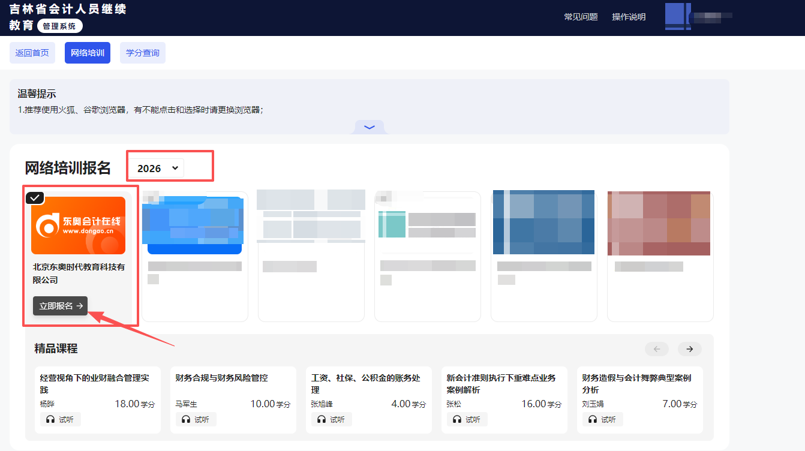Click headphone icon for 新会计准则执行下重难点业务案例解析
Screen dimensions: 805x451
(x=457, y=420)
